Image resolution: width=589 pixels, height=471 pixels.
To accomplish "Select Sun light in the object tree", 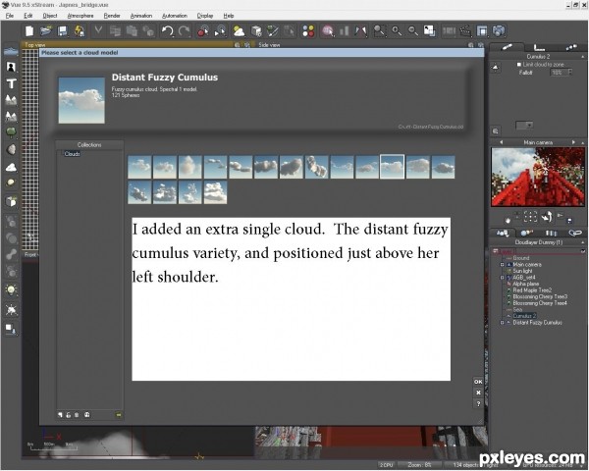I will point(522,271).
